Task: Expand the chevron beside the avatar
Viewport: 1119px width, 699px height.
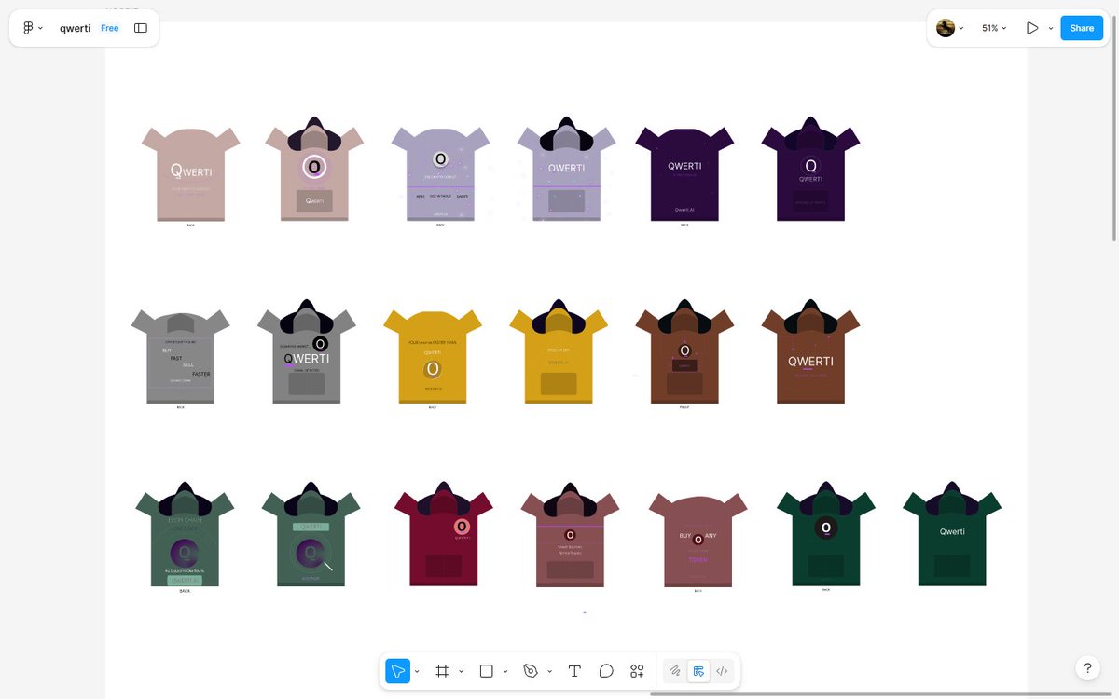Action: coord(961,28)
